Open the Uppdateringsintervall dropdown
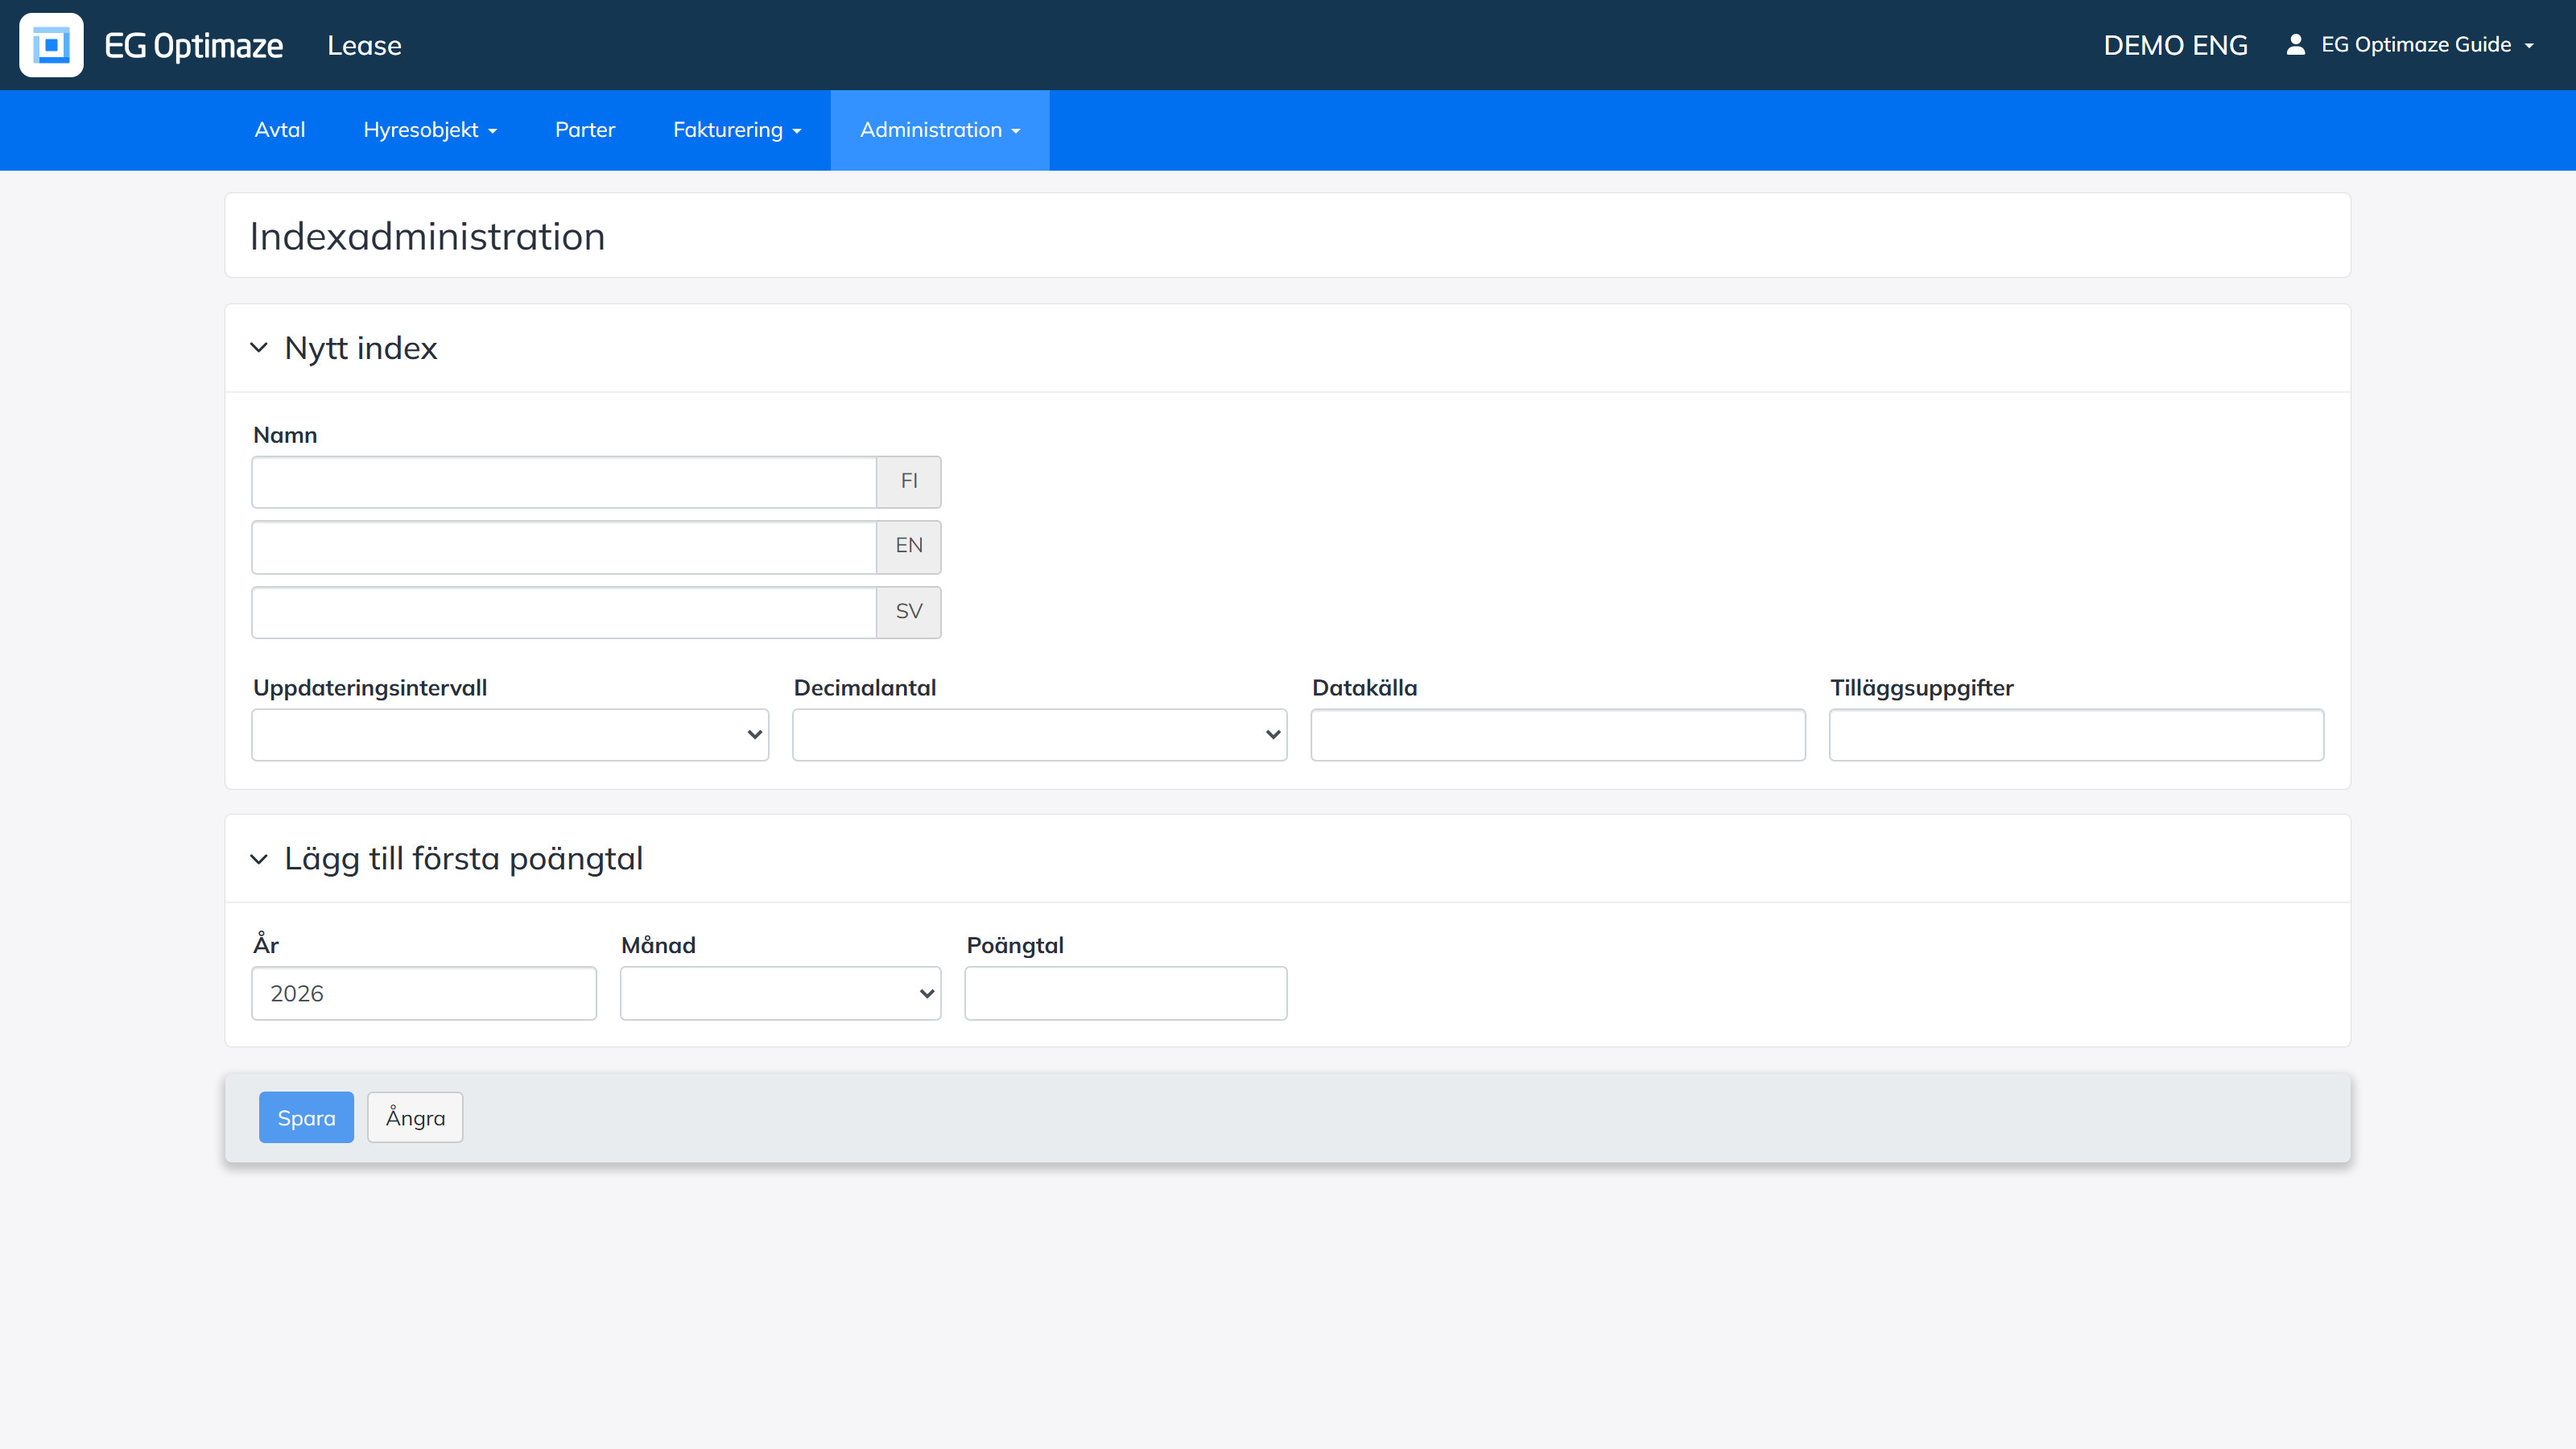Screen dimensions: 2576x1449 (510, 735)
